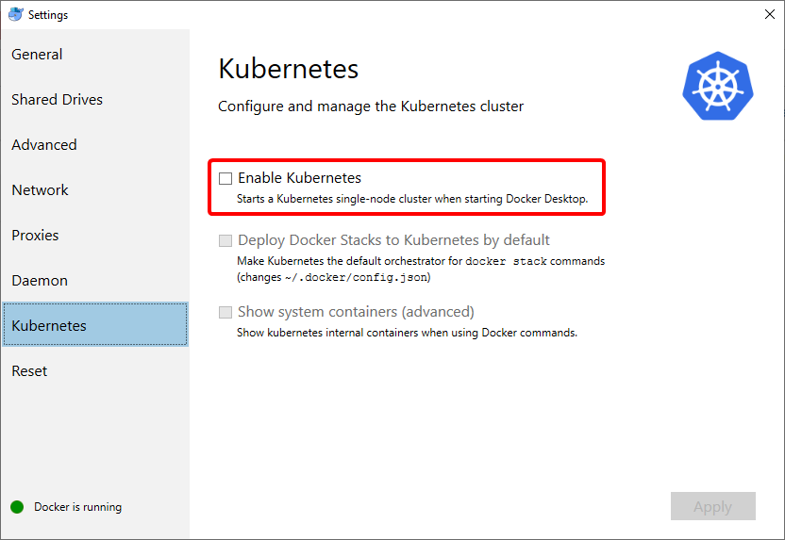Close the Settings window
Viewport: 785px width, 540px height.
coord(770,14)
